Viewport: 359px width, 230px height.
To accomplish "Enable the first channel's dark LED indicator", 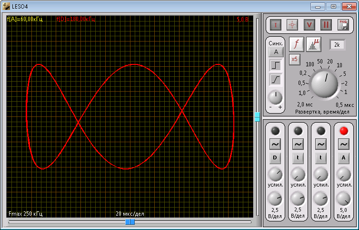I will [x=275, y=131].
